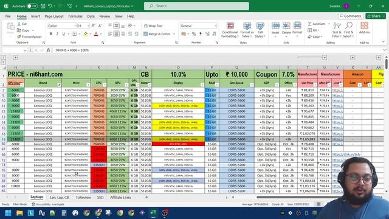The width and height of the screenshot is (389, 219).
Task: Switch to the Review tab
Action: [105, 16]
